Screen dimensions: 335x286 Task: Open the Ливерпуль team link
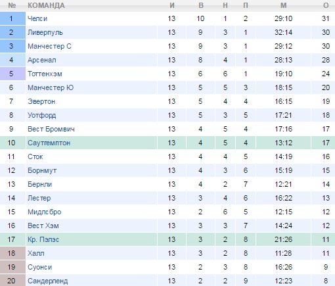pos(45,32)
